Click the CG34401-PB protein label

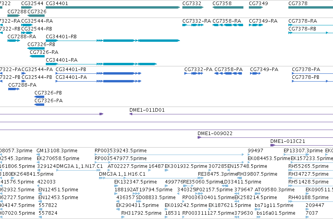coord(71,69)
